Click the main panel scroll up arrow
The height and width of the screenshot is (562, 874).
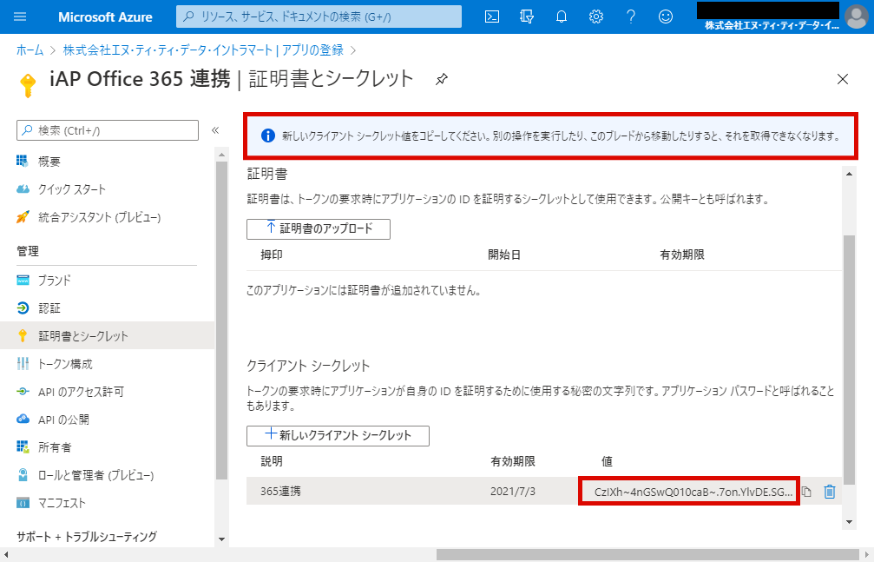[x=849, y=174]
